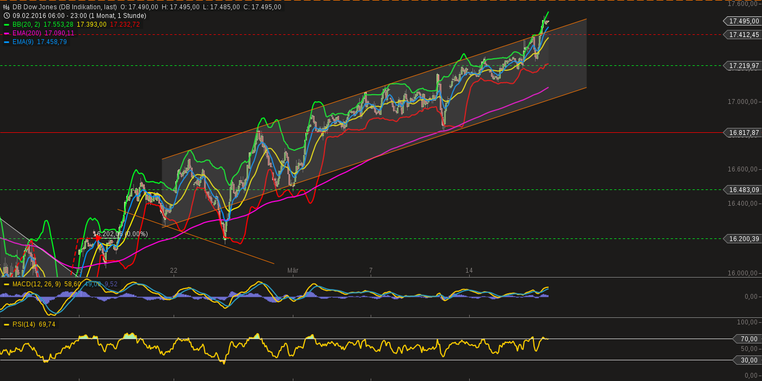Click the Mär label on the time axis
The height and width of the screenshot is (381, 762).
pyautogui.click(x=294, y=269)
